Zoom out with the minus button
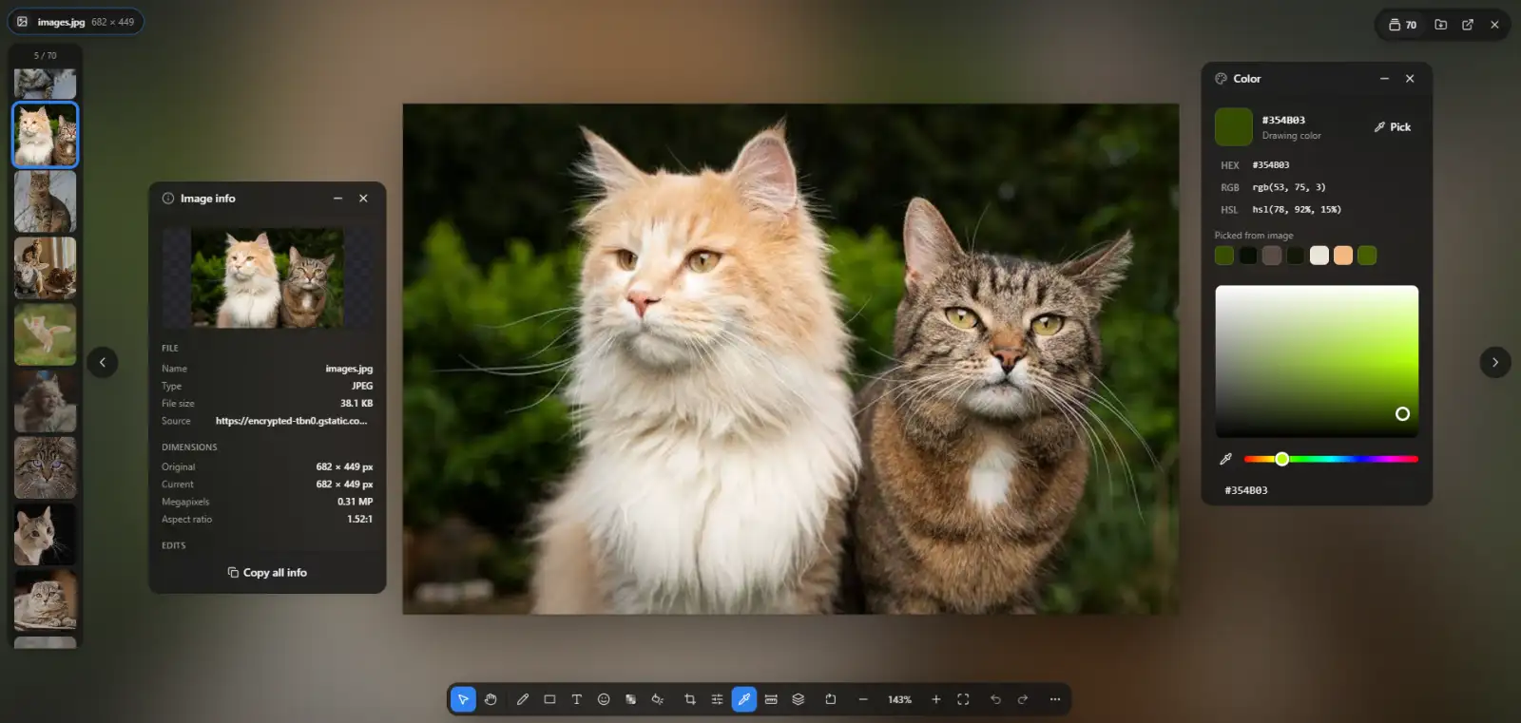Screen dimensions: 1521x723 863,699
